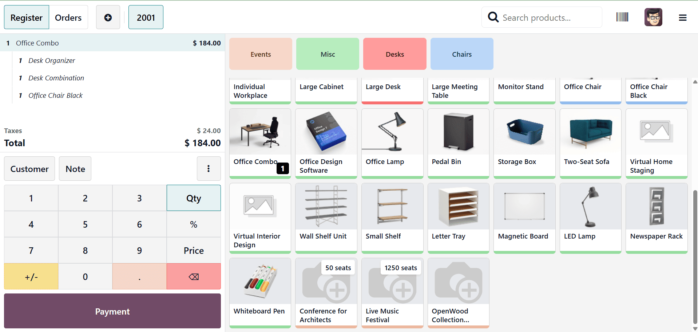Click numpad key 1
This screenshot has width=698, height=332.
[31, 198]
